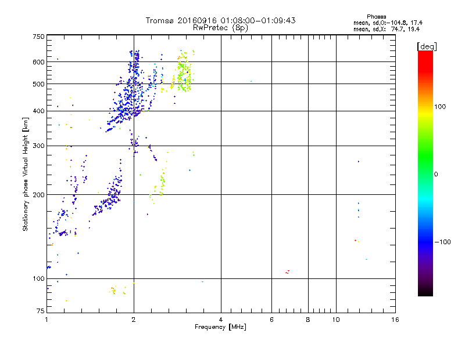The width and height of the screenshot is (465, 348).
Task: Click the x-axis tick label "2"
Action: (x=134, y=320)
